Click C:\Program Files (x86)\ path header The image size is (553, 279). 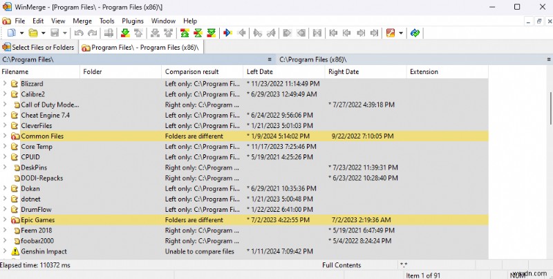click(313, 60)
